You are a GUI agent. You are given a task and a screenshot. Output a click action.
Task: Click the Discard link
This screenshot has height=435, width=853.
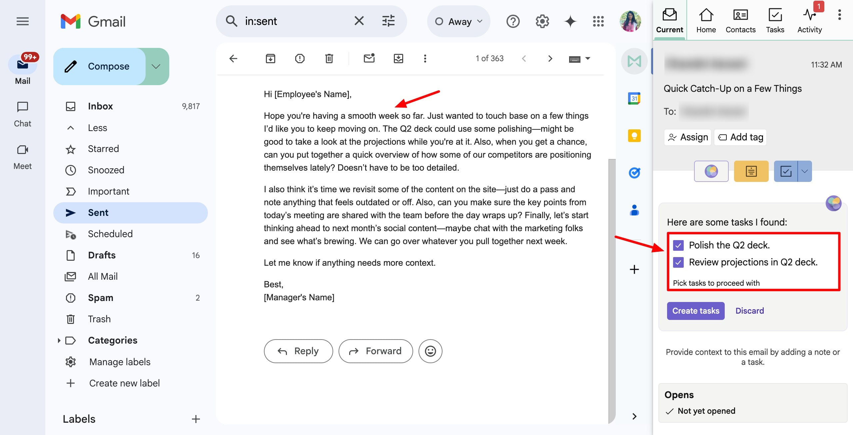tap(749, 311)
